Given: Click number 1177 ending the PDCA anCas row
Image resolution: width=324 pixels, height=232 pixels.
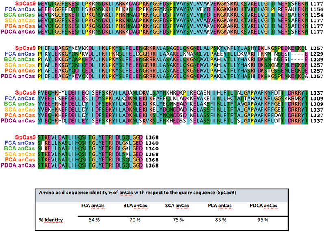Looking at the screenshot, I should click(316, 32).
